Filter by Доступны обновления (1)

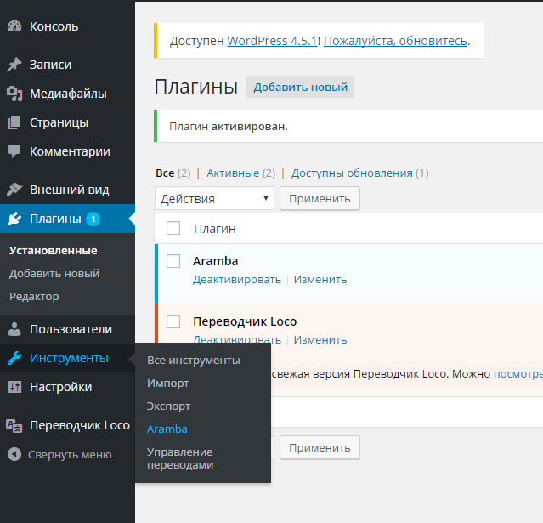pos(360,173)
